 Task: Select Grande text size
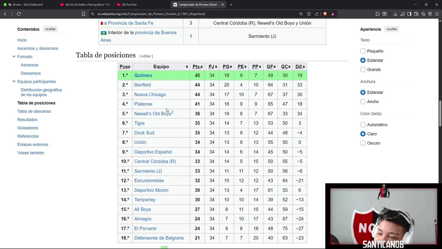point(363,70)
